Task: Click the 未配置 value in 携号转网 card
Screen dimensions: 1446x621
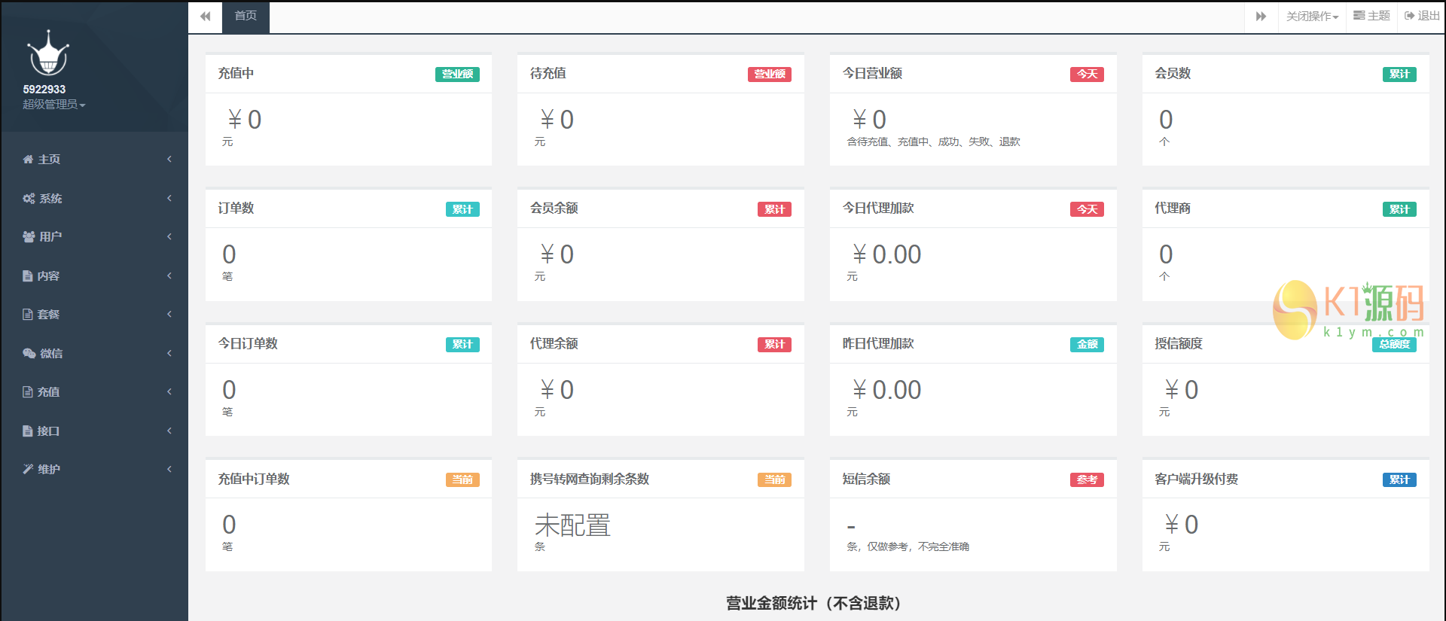Action: tap(572, 525)
